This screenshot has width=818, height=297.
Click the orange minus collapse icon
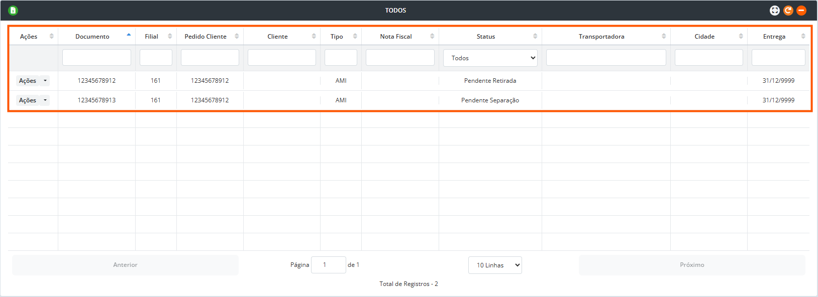[801, 11]
